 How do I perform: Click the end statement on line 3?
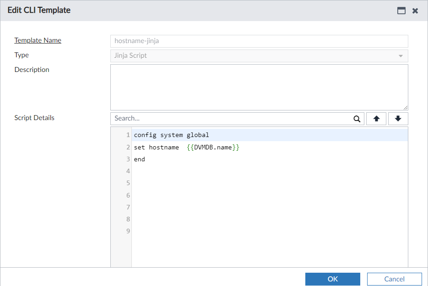pos(139,159)
